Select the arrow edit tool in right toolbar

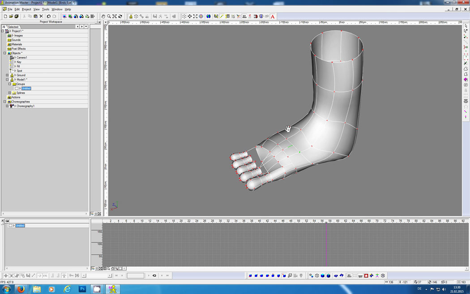(x=466, y=26)
